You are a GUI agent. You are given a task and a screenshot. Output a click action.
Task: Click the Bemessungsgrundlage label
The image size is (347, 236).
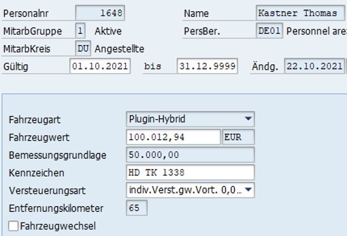pyautogui.click(x=58, y=155)
